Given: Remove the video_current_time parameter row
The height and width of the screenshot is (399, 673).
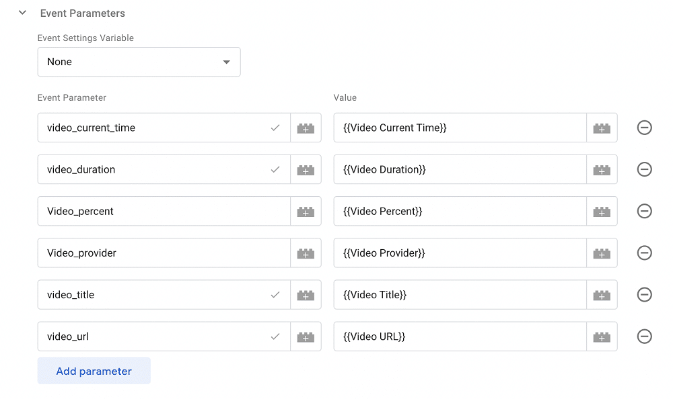Looking at the screenshot, I should point(644,128).
